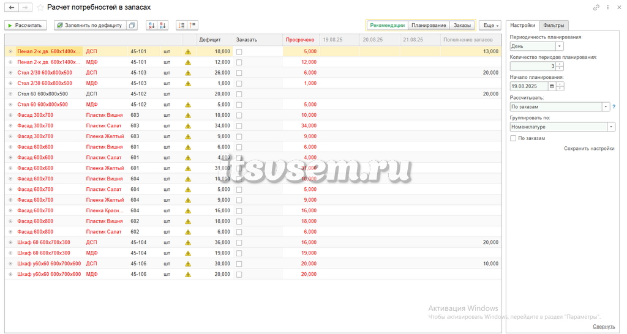The image size is (627, 334).
Task: Tick Заказать checkbox for Фасад 600x800 Пластик Салат
Action: click(239, 232)
